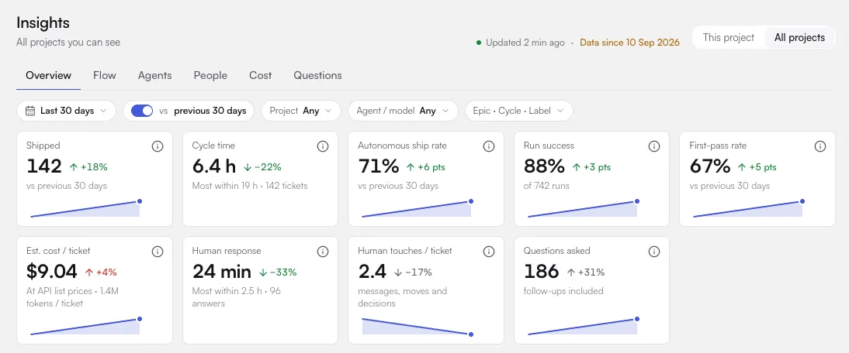Click Human touches value 2.4
Viewport: 849px width, 353px height.
371,272
